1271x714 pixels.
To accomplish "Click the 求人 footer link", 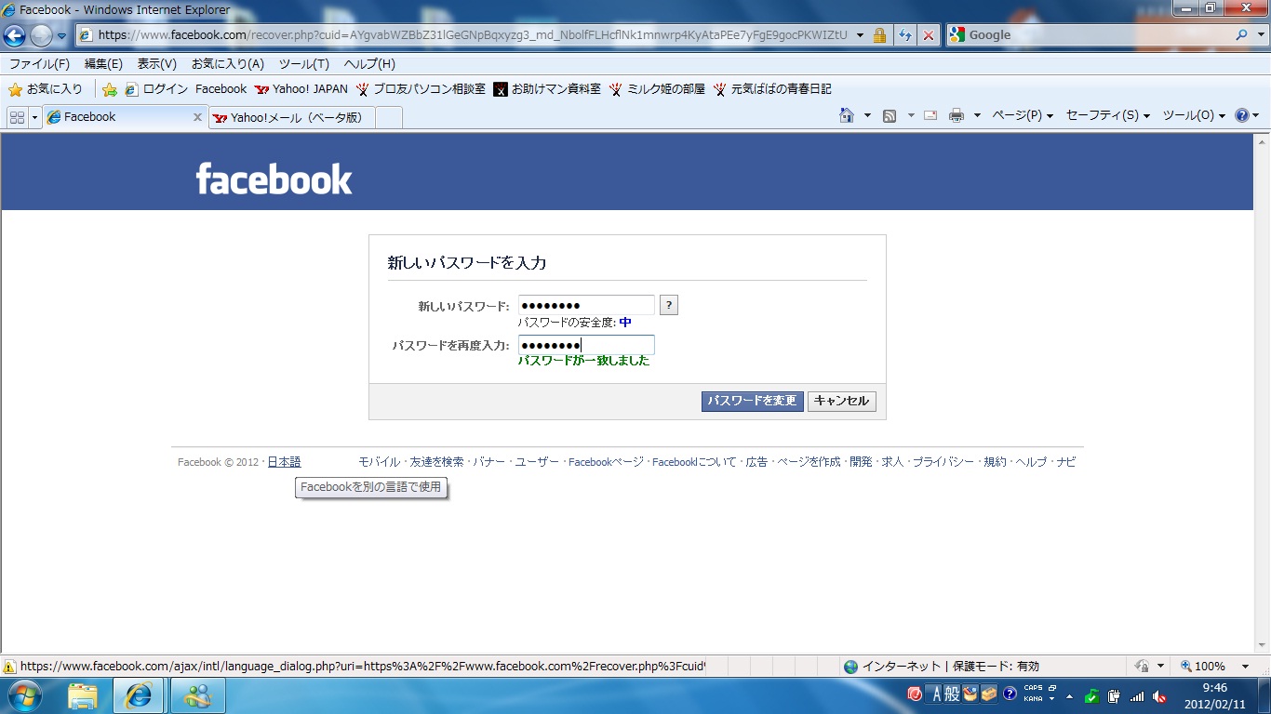I will coord(892,462).
